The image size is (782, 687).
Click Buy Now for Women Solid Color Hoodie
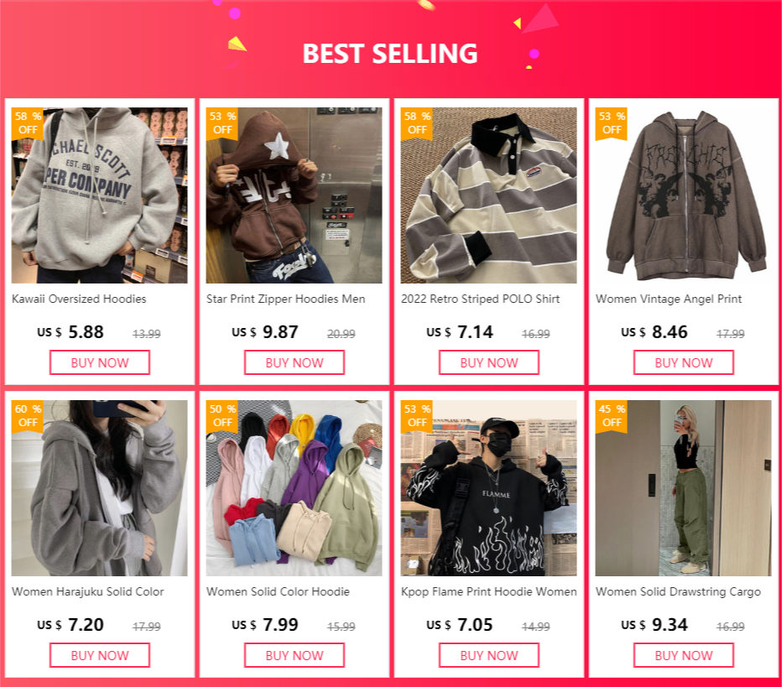[295, 655]
